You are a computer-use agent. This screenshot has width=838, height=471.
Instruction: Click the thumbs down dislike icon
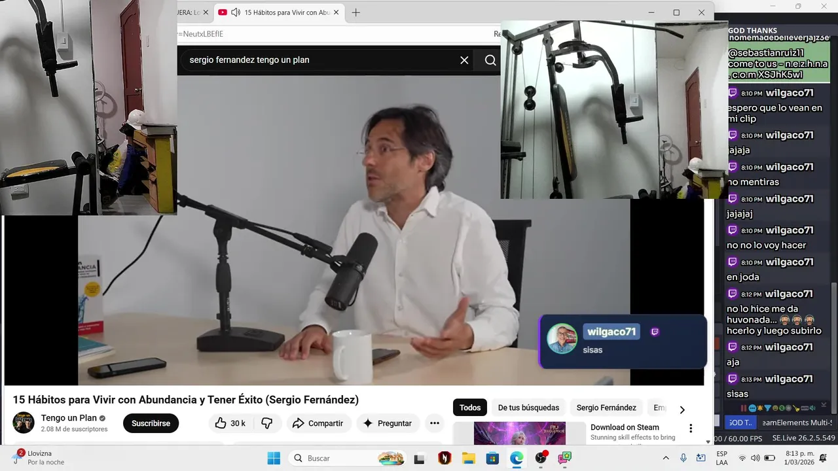266,423
